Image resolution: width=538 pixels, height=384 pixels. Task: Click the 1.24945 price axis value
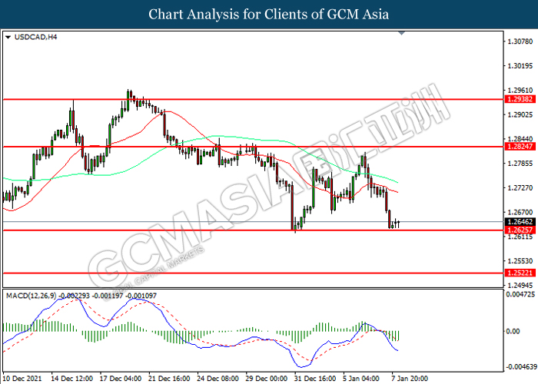520,285
